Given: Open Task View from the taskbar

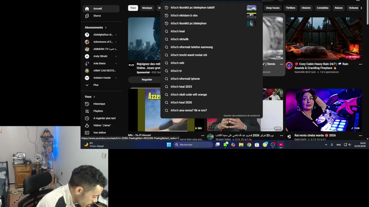Looking at the screenshot, I should tap(218, 145).
